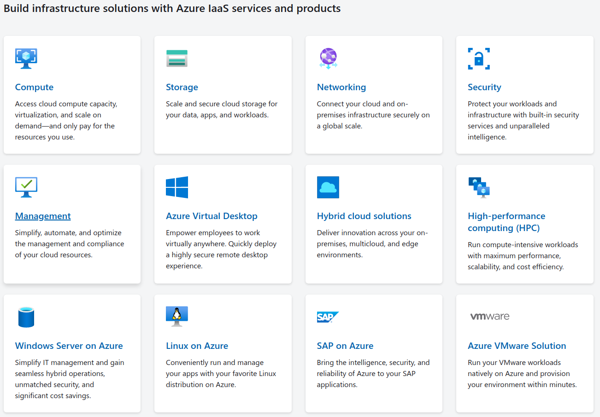The height and width of the screenshot is (417, 600).
Task: Go to Azure Virtual Desktop
Action: tap(212, 216)
